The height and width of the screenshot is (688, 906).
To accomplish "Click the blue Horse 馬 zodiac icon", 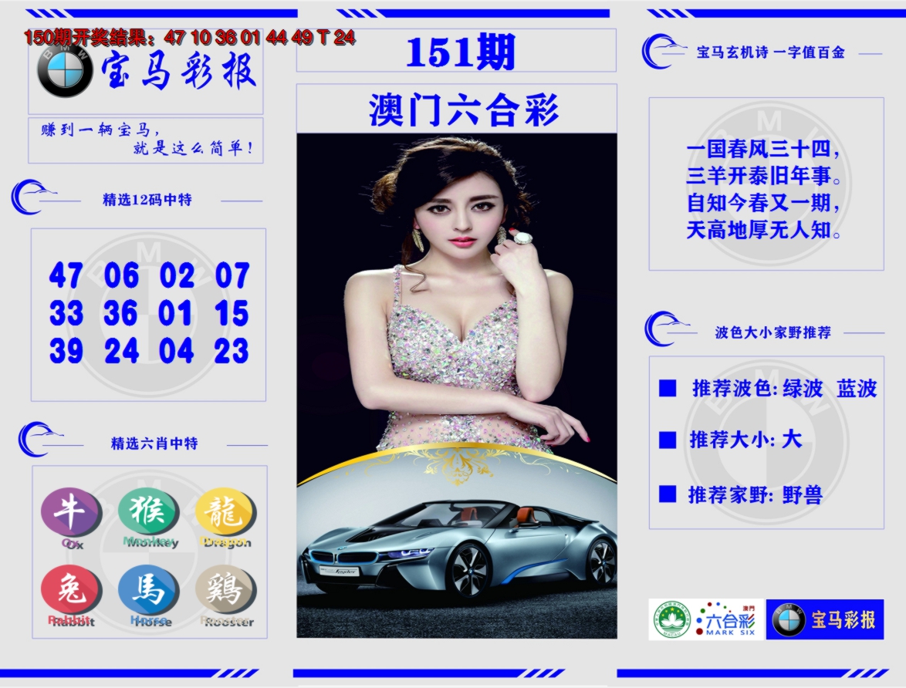I will (x=148, y=590).
